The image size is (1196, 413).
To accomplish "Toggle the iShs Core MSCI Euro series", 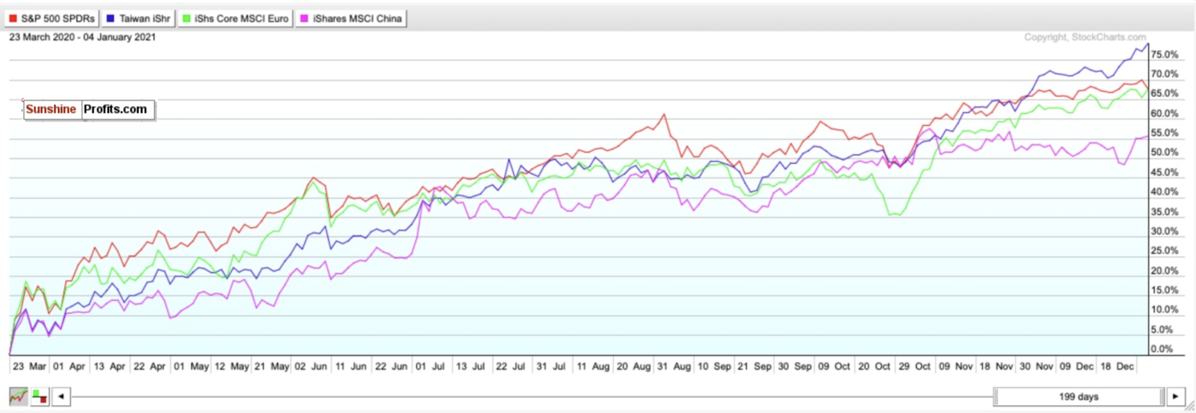I will click(235, 19).
